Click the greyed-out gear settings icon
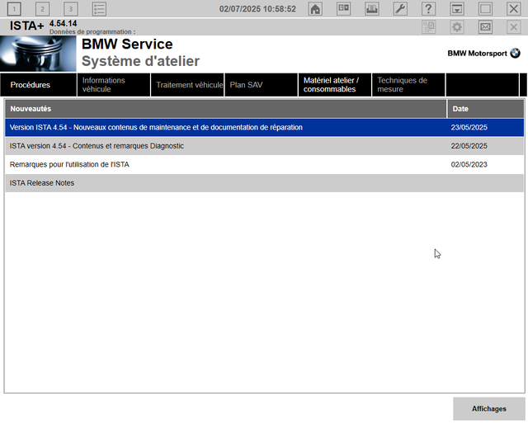This screenshot has height=424, width=528. click(x=457, y=27)
